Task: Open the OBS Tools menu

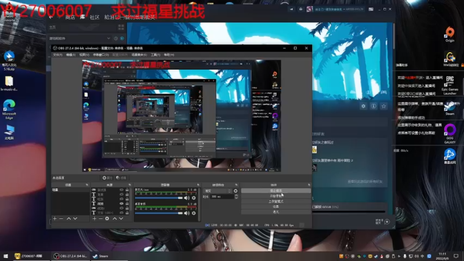Action: point(155,55)
